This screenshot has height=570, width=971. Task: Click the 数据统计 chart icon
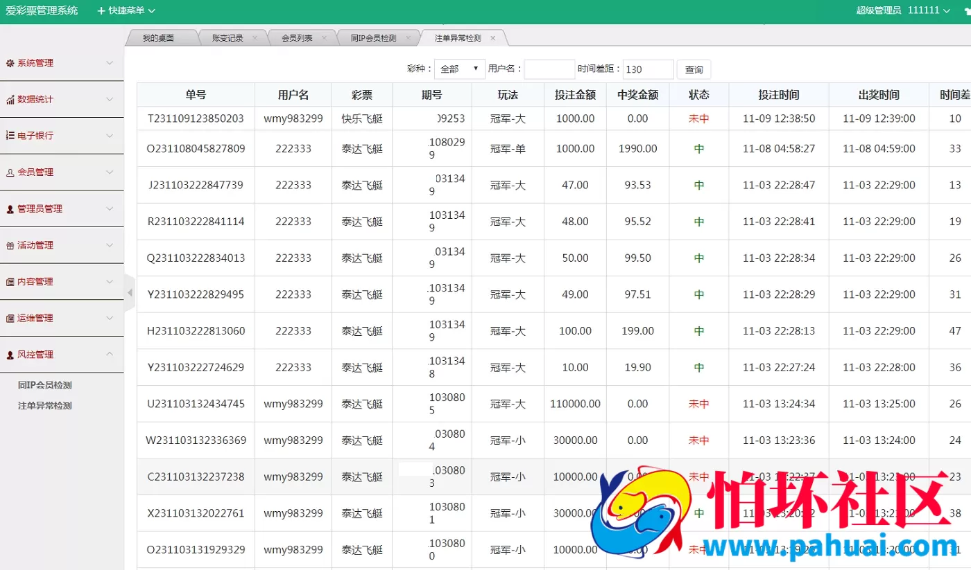click(10, 100)
